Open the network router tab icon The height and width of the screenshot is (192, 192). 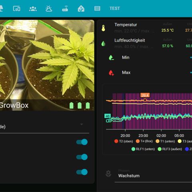click(65, 9)
